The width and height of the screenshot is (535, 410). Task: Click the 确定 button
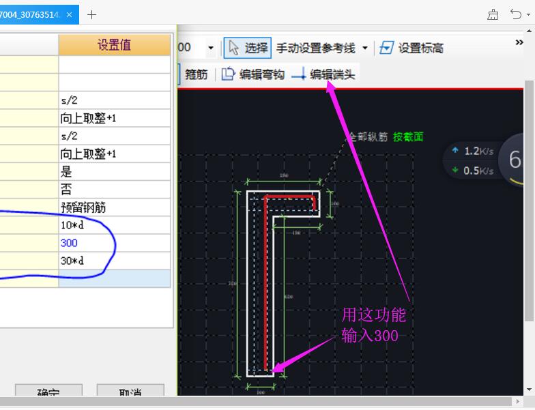[x=48, y=390]
